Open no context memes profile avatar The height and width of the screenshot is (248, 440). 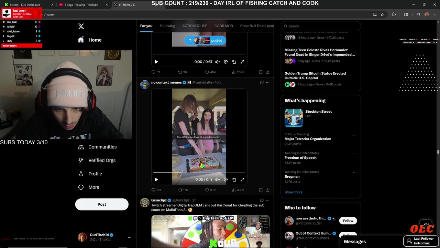coord(145,85)
